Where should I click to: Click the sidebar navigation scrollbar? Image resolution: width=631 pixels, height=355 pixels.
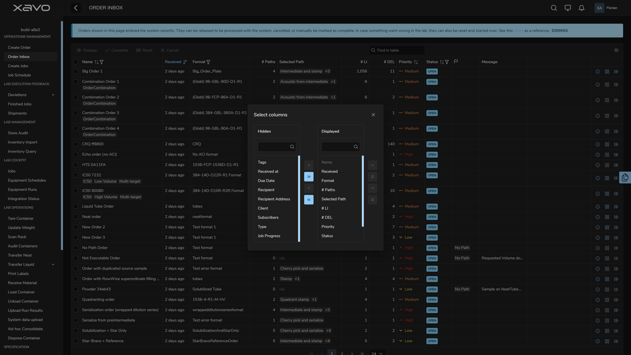62,136
